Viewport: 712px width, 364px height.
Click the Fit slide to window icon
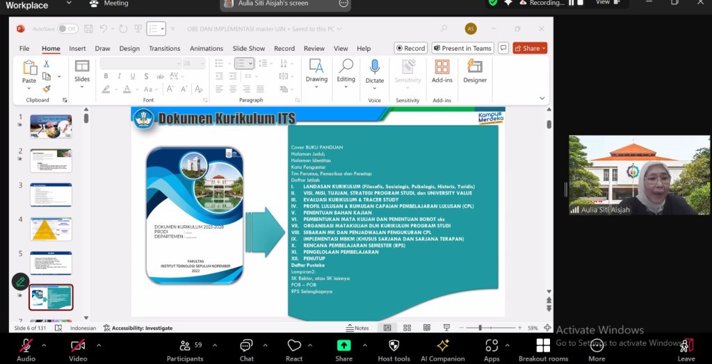click(x=548, y=328)
